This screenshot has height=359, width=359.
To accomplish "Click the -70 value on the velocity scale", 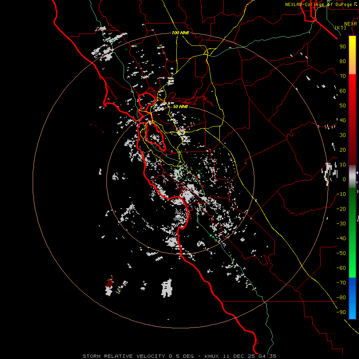I will pyautogui.click(x=341, y=283).
